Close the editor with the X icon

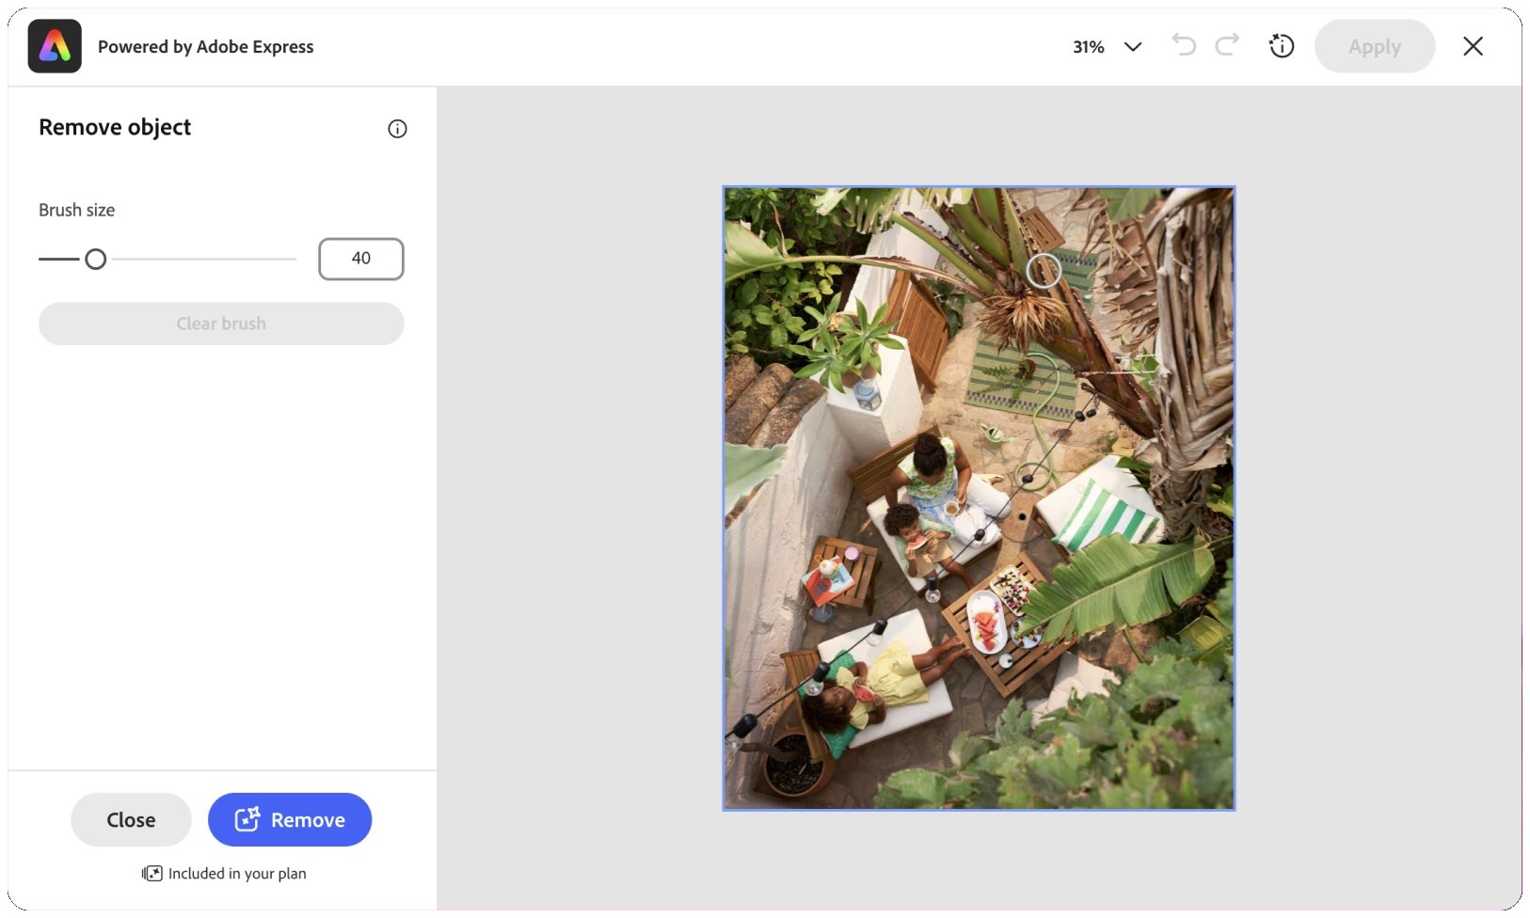pos(1473,46)
